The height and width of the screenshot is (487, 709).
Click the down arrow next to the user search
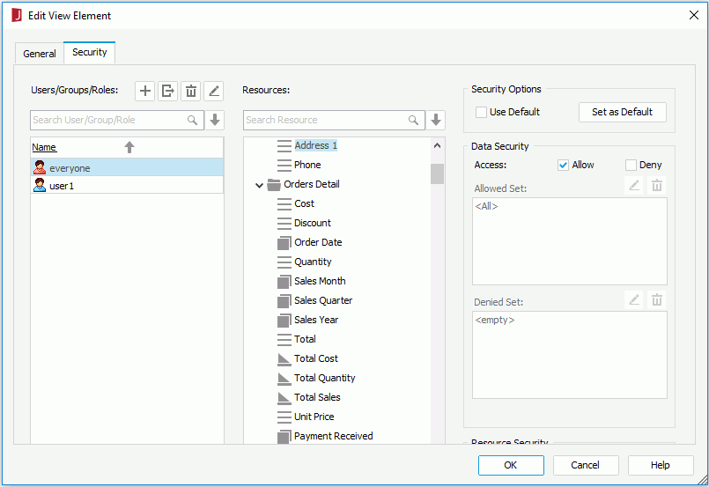coord(215,120)
